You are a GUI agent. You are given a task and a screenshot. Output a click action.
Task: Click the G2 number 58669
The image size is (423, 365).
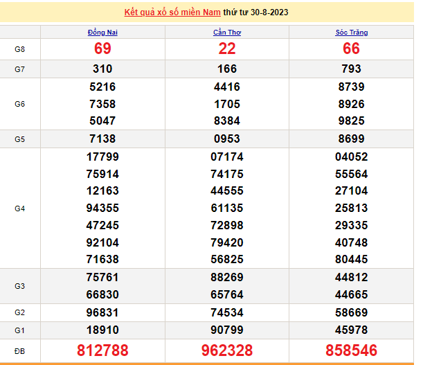[351, 312]
